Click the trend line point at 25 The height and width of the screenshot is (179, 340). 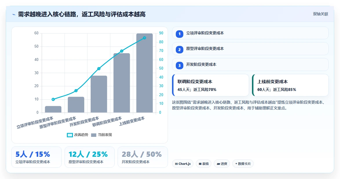coord(76,91)
